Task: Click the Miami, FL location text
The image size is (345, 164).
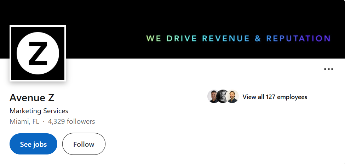Action: (x=24, y=121)
